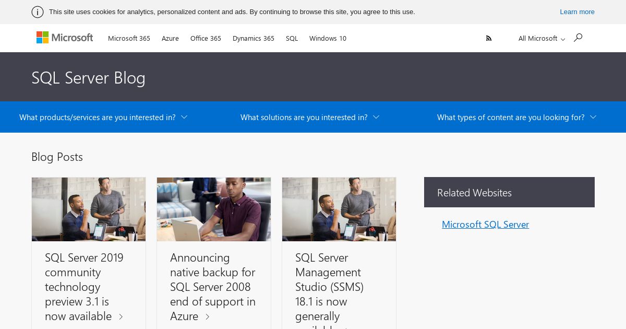Expand solutions interest filter
Screen dimensions: 626x329
pyautogui.click(x=310, y=117)
